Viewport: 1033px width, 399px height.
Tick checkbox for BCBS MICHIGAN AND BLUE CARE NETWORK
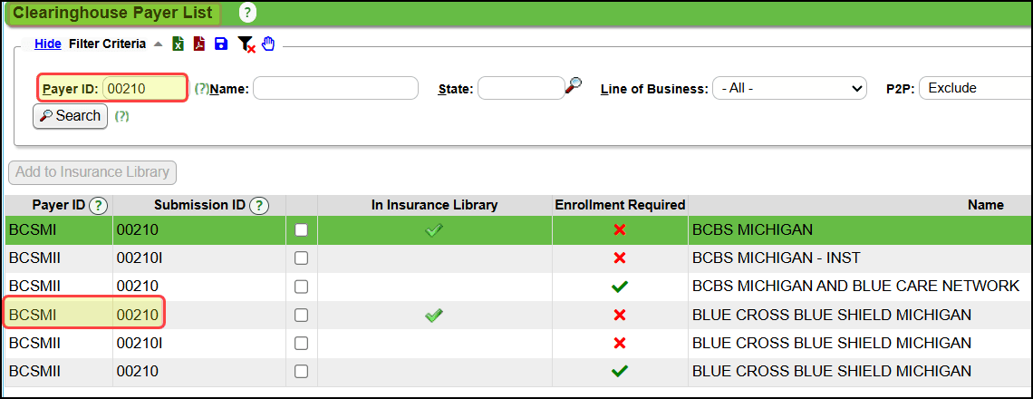coord(301,287)
